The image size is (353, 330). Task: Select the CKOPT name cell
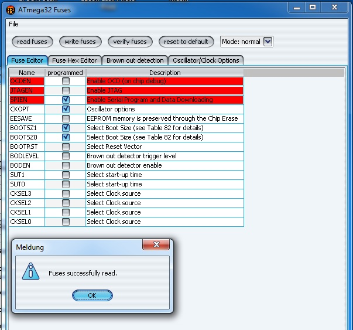point(27,109)
